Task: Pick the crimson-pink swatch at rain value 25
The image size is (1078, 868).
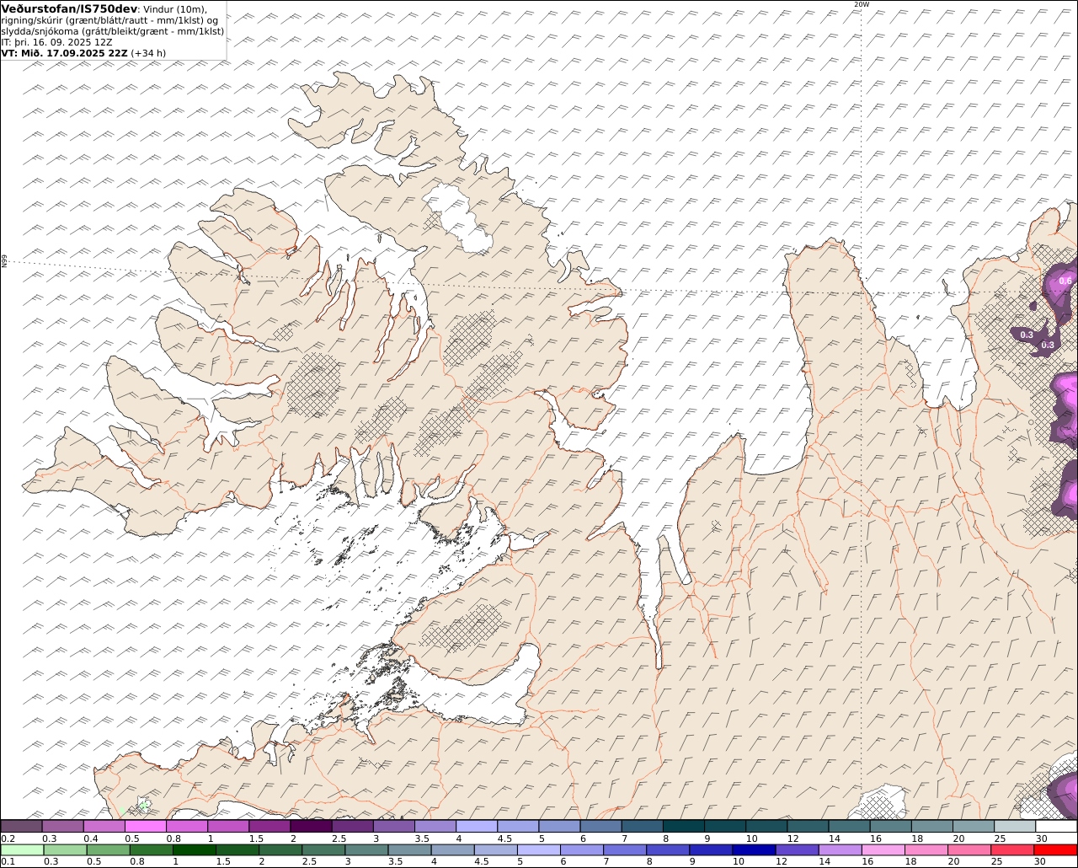Action: (1012, 849)
